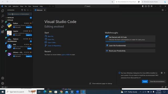This screenshot has height=94, width=168.
Task: Open Get Started with VS Code walkthrough
Action: [x=130, y=38]
